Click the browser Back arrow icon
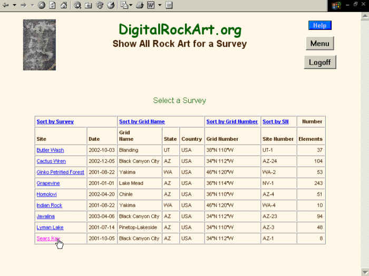The image size is (369, 276). point(6,5)
